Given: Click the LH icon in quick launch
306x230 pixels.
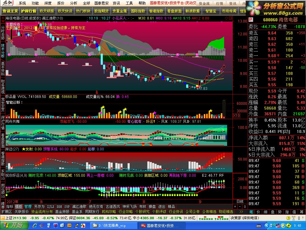Looking at the screenshot, I should 69,226.
